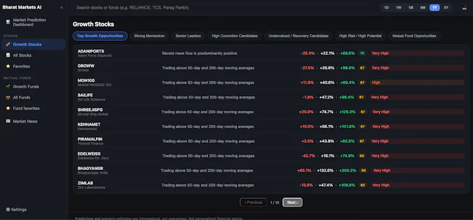The height and width of the screenshot is (220, 473).
Task: Click the 1 / 10 page indicator
Action: point(274,202)
